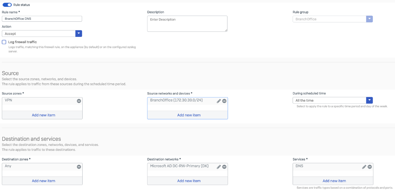Edit the DNS service entry
This screenshot has height=191, width=395.
pyautogui.click(x=364, y=167)
